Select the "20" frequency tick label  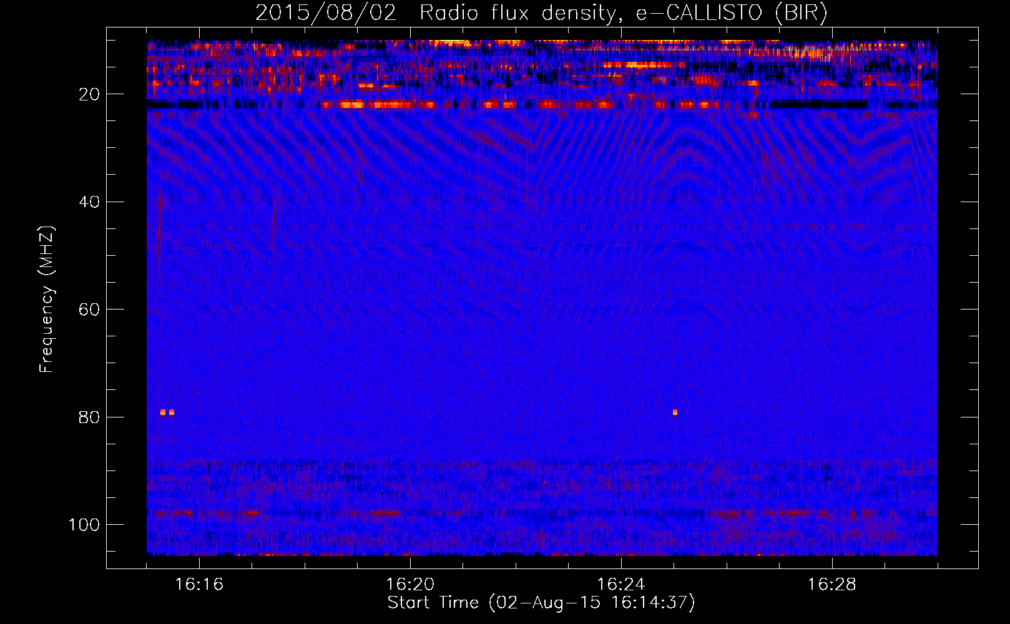[89, 94]
